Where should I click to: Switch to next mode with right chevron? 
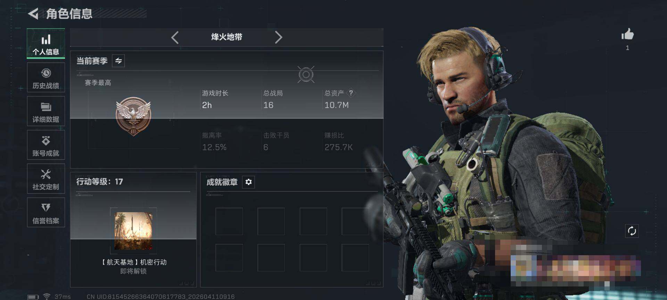tap(278, 37)
